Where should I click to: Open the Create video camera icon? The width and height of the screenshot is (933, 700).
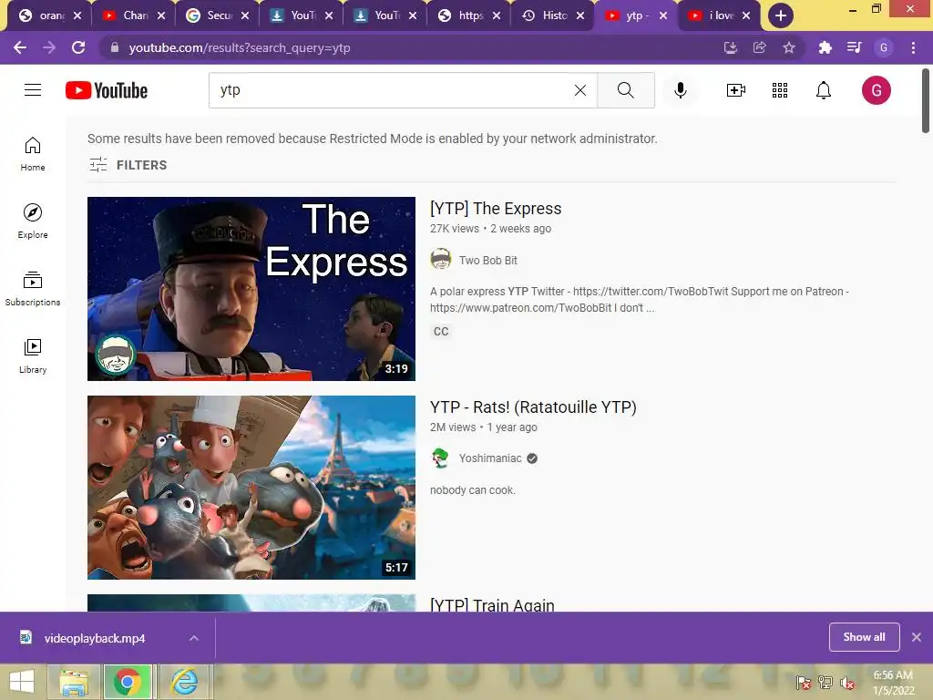[735, 90]
